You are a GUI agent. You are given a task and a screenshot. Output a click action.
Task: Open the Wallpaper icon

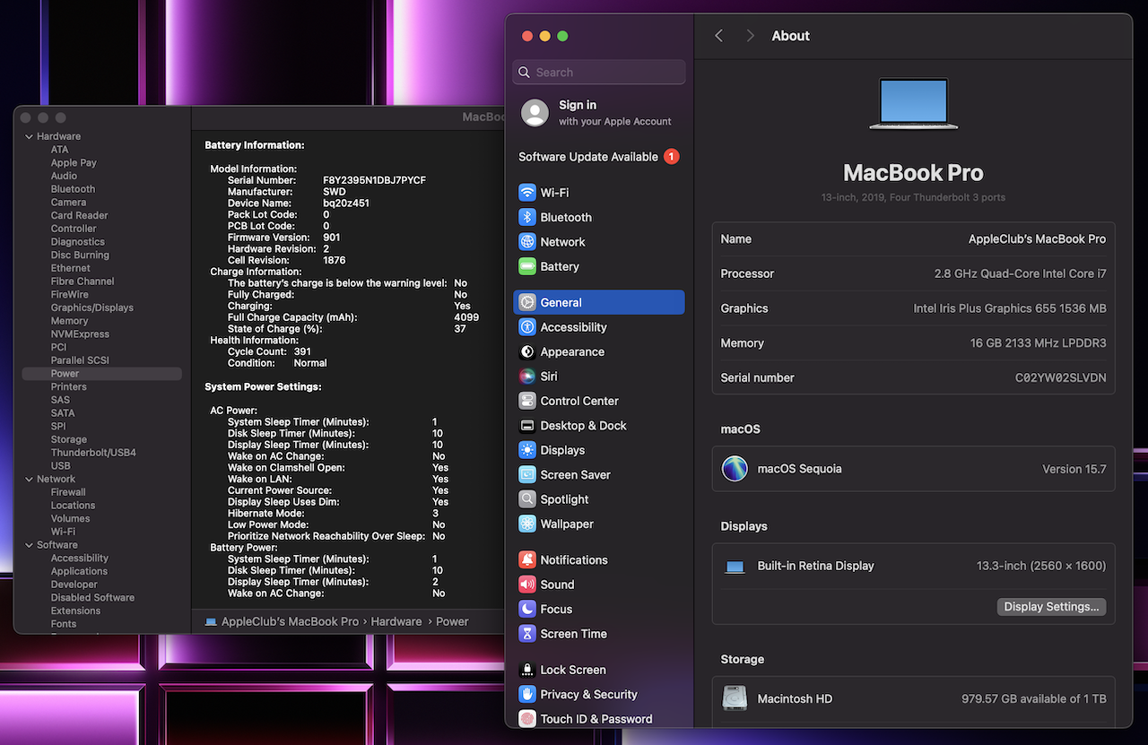pos(527,524)
